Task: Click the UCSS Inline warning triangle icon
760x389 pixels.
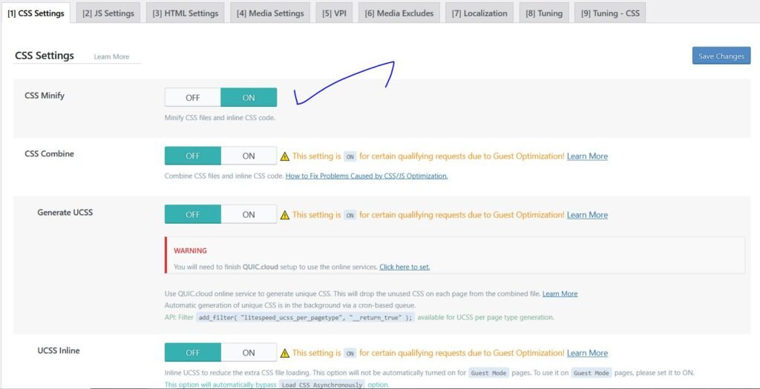Action: (x=284, y=353)
